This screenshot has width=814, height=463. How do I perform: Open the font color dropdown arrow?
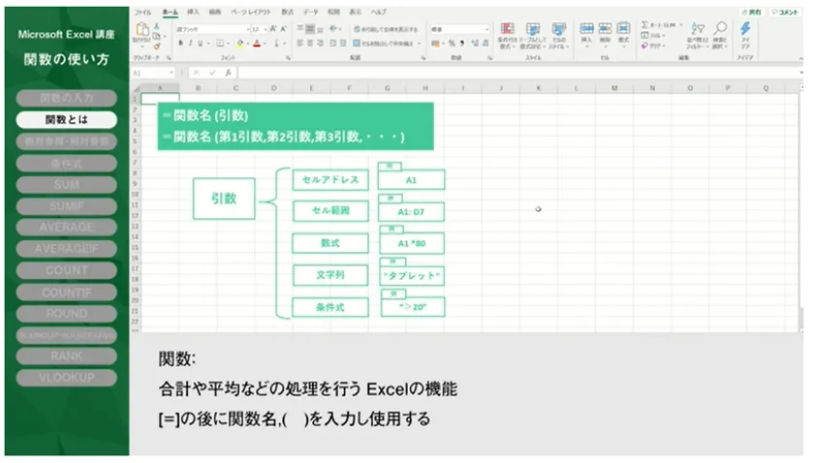[x=265, y=45]
